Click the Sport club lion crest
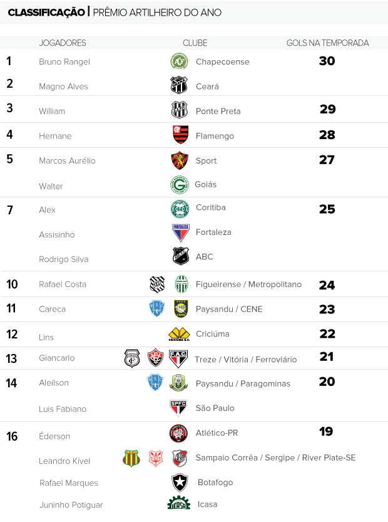This screenshot has width=388, height=522. [x=180, y=160]
